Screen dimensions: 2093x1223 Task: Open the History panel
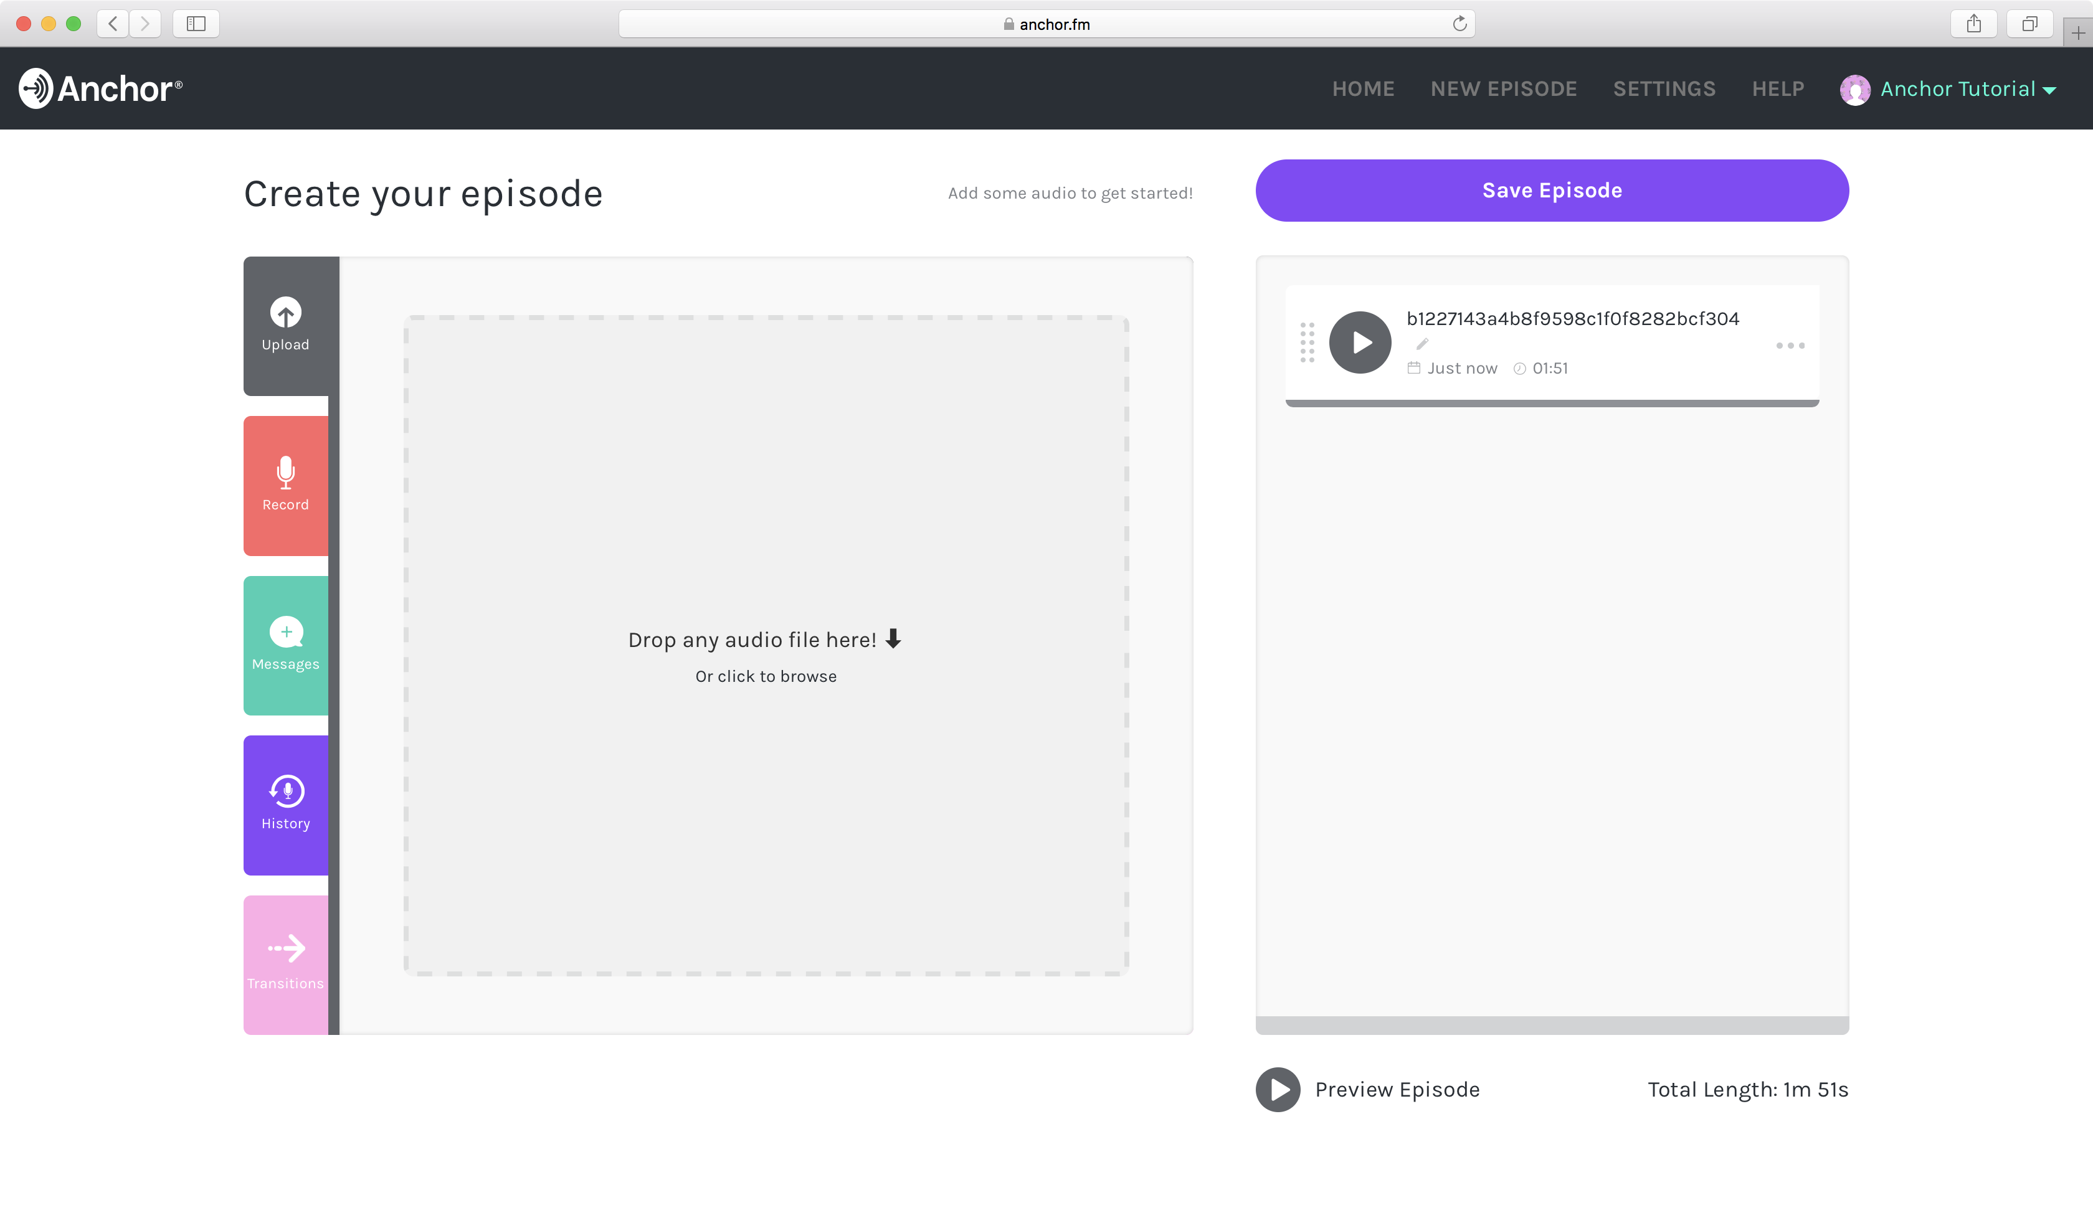(286, 805)
